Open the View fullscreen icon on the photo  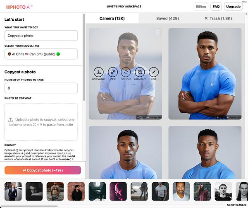click(x=113, y=72)
